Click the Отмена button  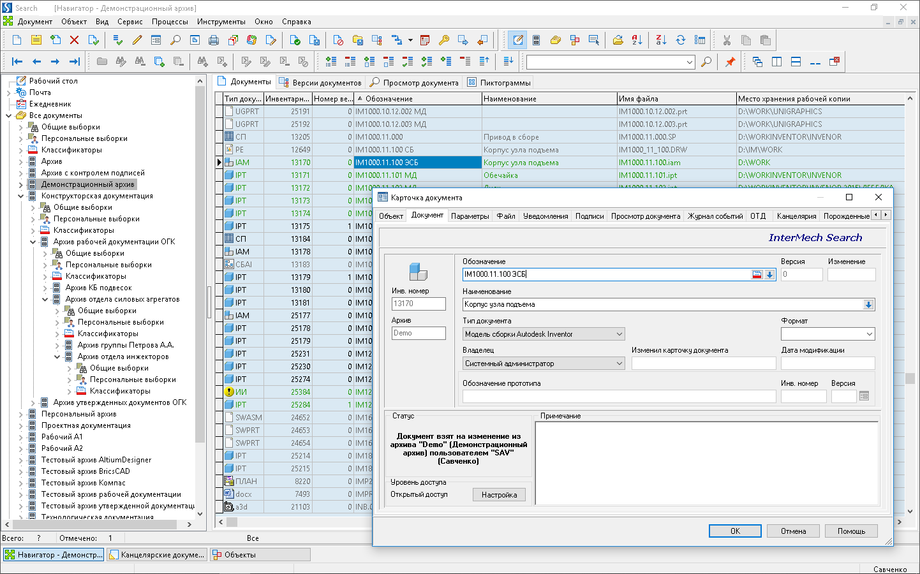[x=793, y=531]
